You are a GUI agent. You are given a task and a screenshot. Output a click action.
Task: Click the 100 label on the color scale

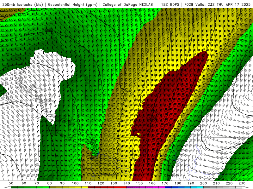75,183
